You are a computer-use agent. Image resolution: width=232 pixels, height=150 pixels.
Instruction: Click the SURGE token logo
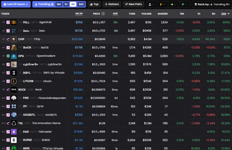(14, 140)
